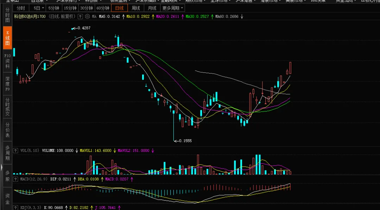The height and width of the screenshot is (210, 380).
Task: Click the DEA:0.0108 value
Action: (x=88, y=179)
